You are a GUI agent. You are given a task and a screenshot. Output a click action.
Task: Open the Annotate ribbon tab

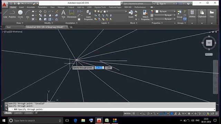(31, 7)
